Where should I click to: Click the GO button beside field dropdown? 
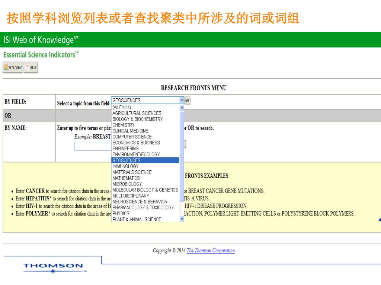coord(187,100)
